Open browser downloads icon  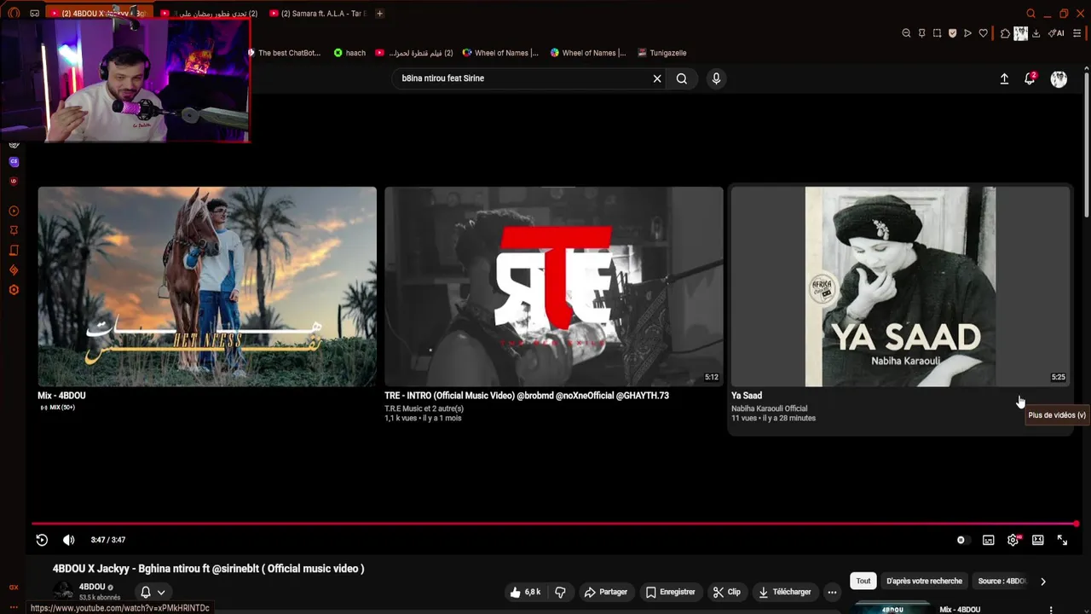point(1036,33)
